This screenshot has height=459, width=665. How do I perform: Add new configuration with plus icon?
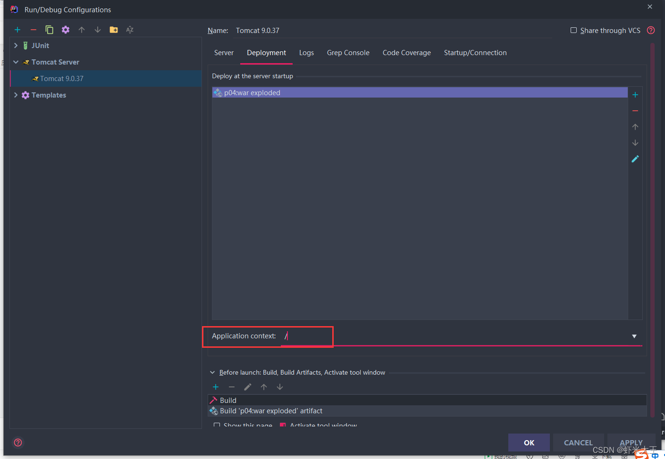pyautogui.click(x=17, y=30)
